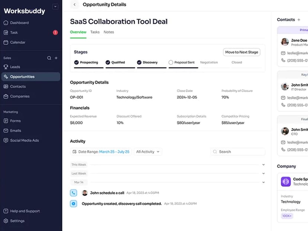Open the Dashboard icon in sidebar
Screen dimensions: 308x231
6,23
